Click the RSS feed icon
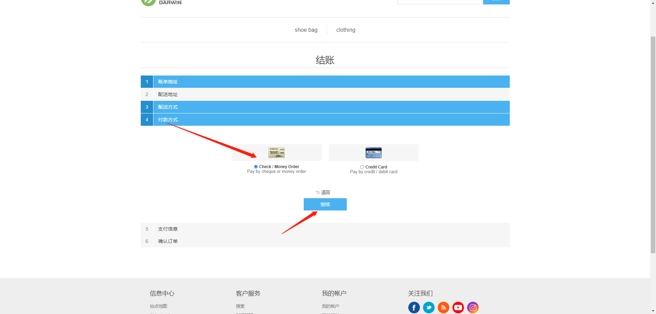The height and width of the screenshot is (314, 656). pyautogui.click(x=443, y=308)
